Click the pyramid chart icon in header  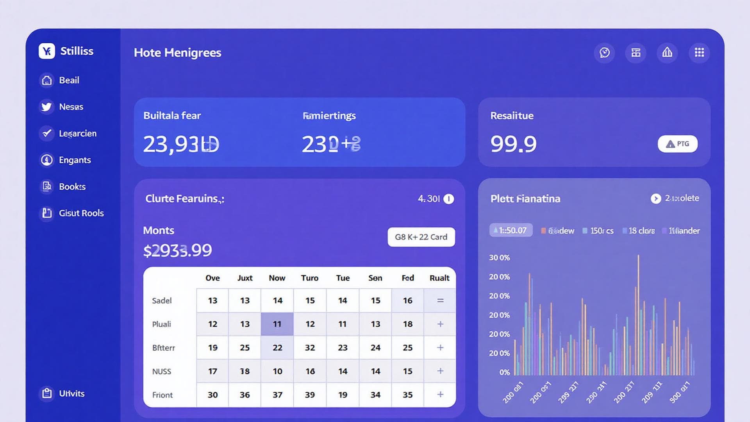click(667, 52)
